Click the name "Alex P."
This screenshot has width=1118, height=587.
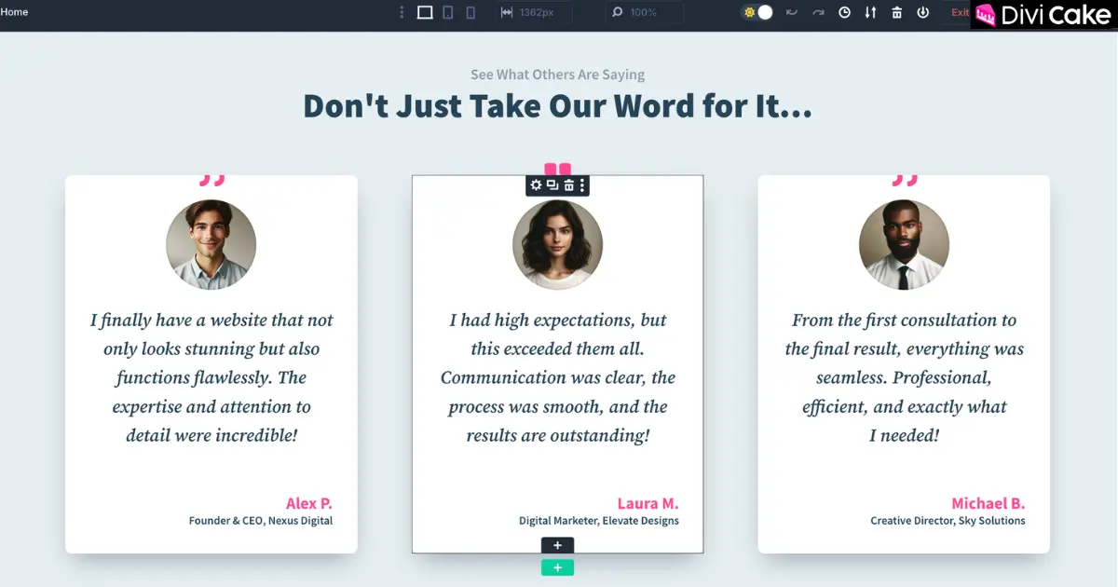click(x=308, y=503)
